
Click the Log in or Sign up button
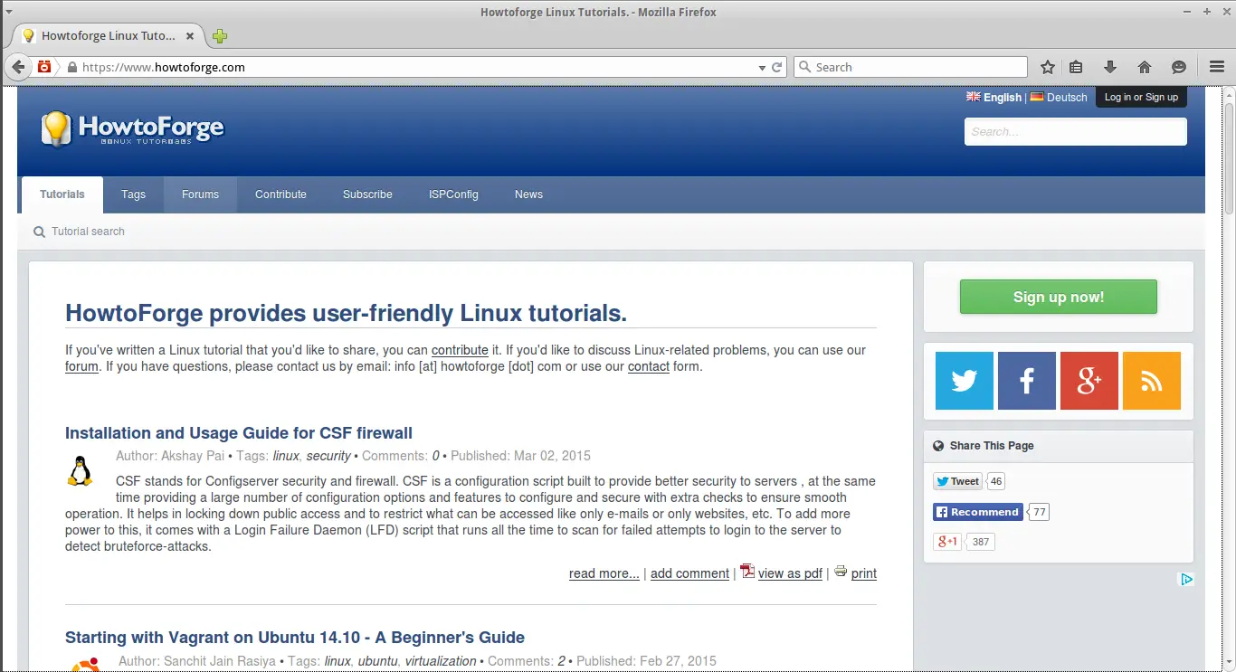(x=1141, y=97)
